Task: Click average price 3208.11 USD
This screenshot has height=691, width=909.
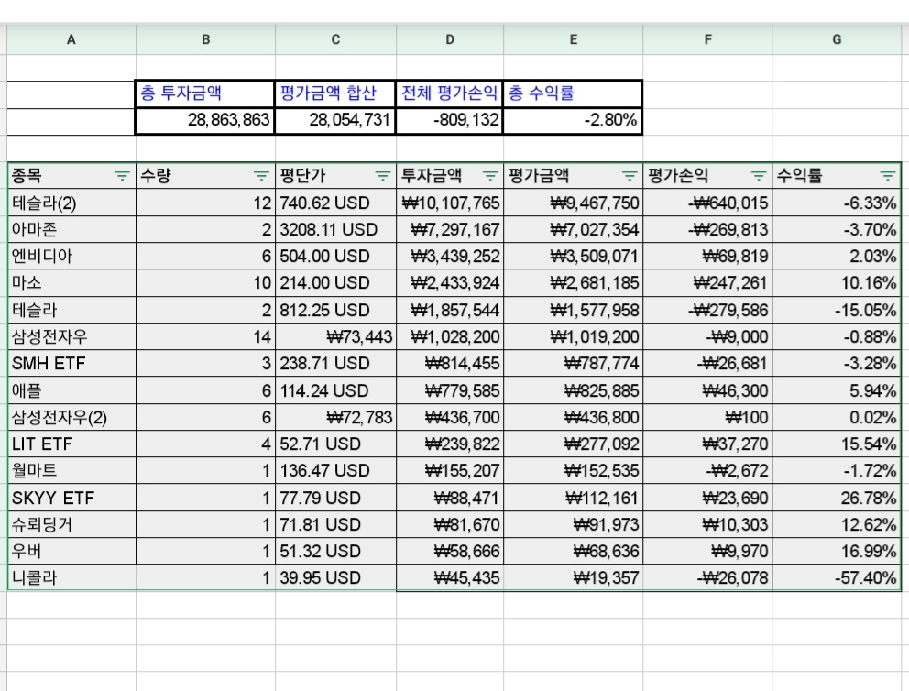Action: click(x=335, y=229)
